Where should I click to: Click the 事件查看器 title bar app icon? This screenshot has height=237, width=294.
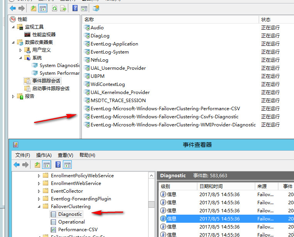point(15,145)
